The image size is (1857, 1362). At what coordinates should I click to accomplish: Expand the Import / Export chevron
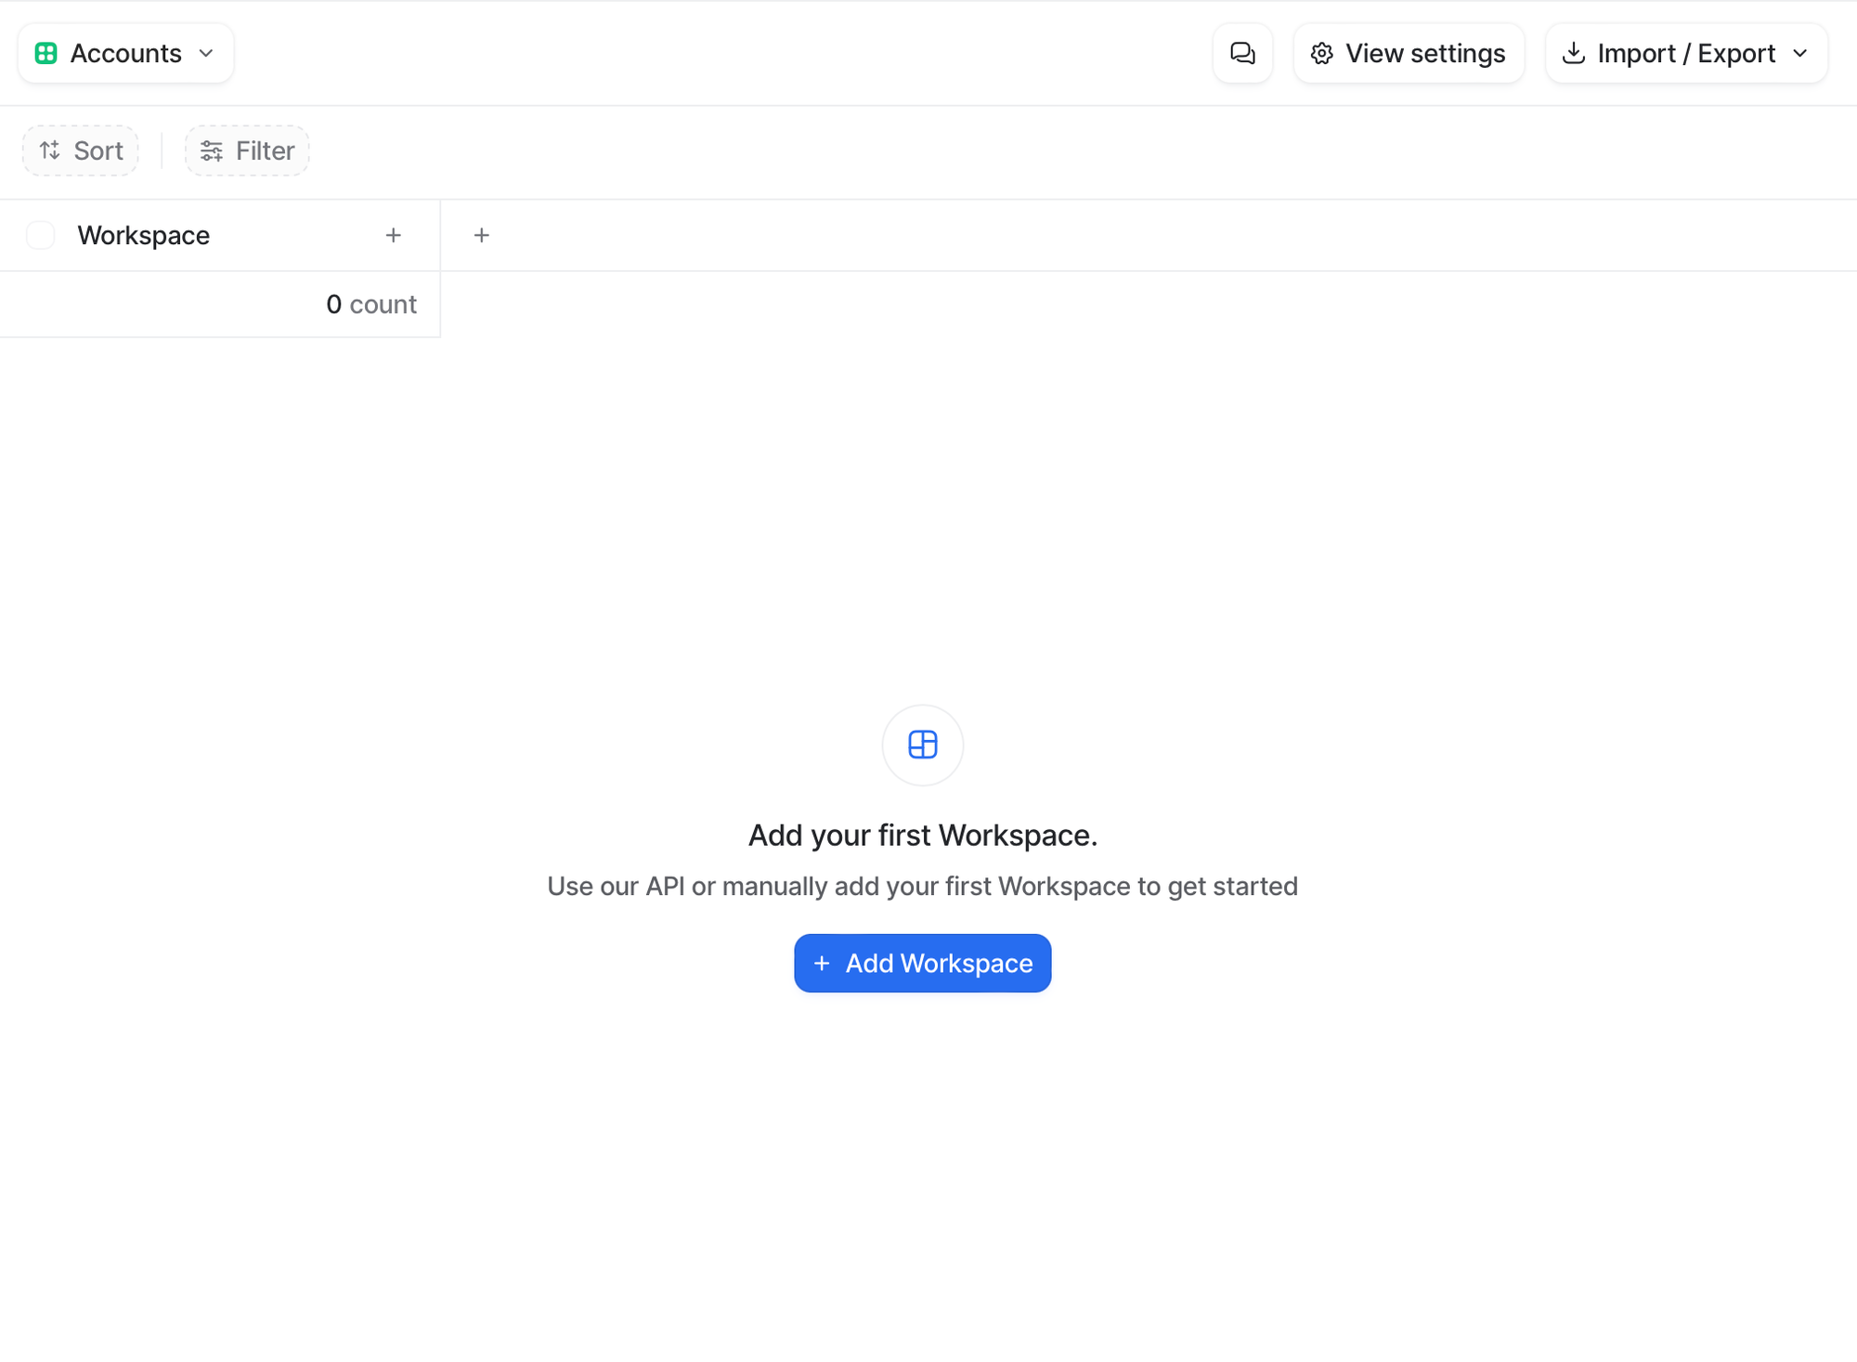point(1800,53)
